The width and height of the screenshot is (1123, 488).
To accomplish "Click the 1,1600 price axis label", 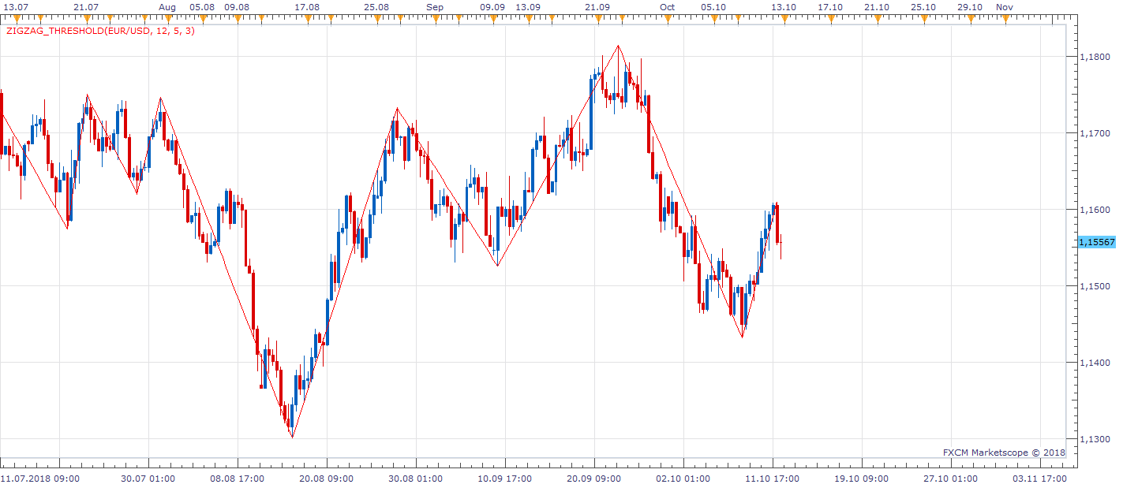I will [x=1095, y=210].
